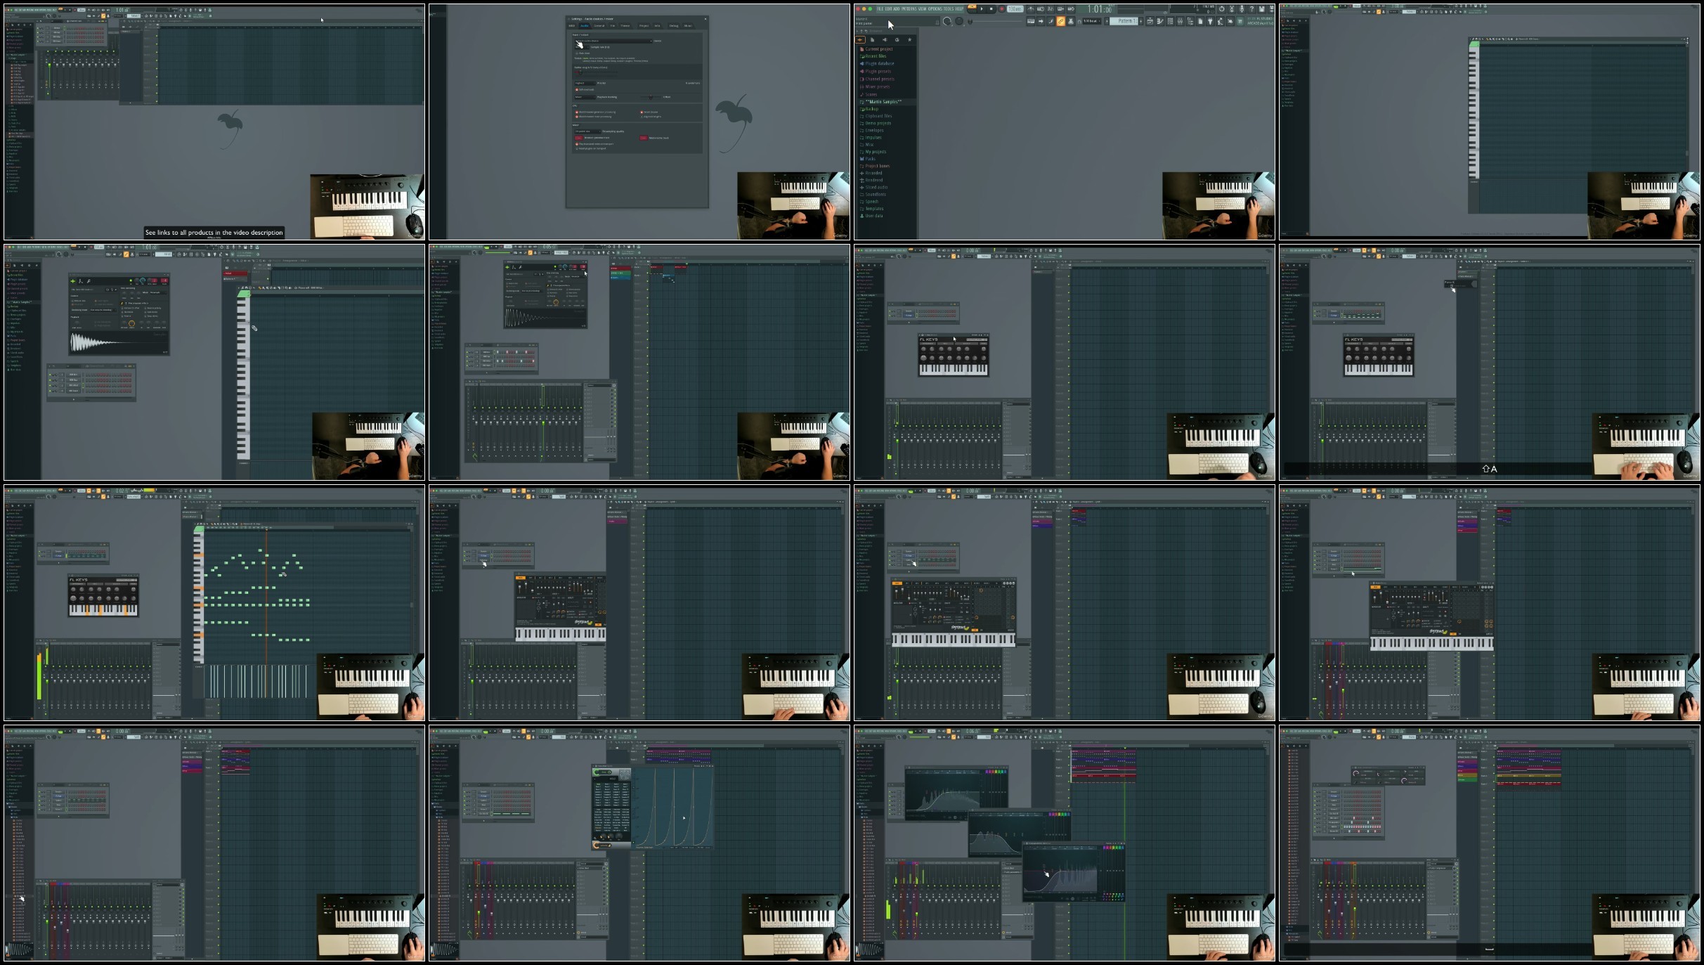Click the 1:01:00 time display in enlarged frame

1100,9
